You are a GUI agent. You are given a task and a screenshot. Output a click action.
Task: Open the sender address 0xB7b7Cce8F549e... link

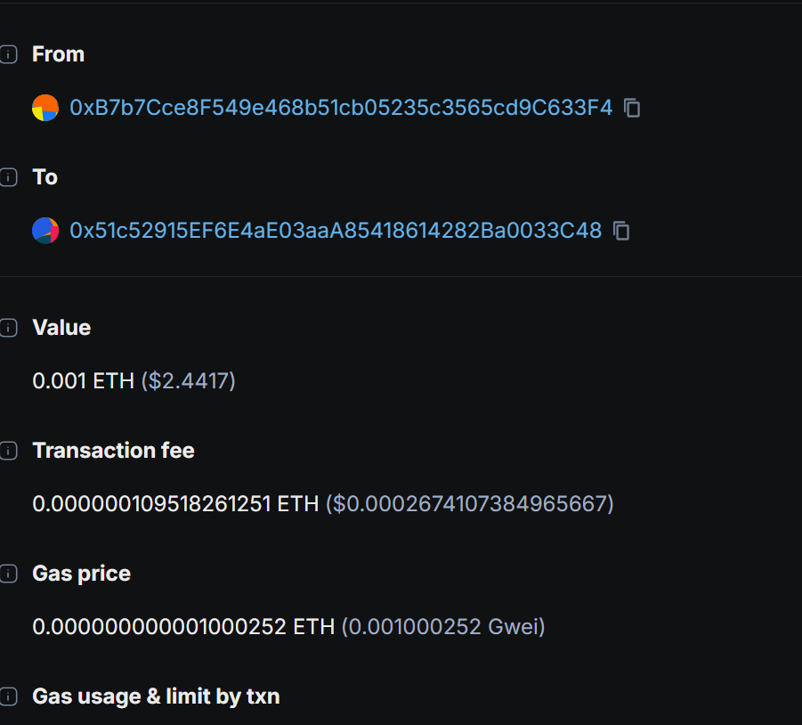pyautogui.click(x=341, y=108)
